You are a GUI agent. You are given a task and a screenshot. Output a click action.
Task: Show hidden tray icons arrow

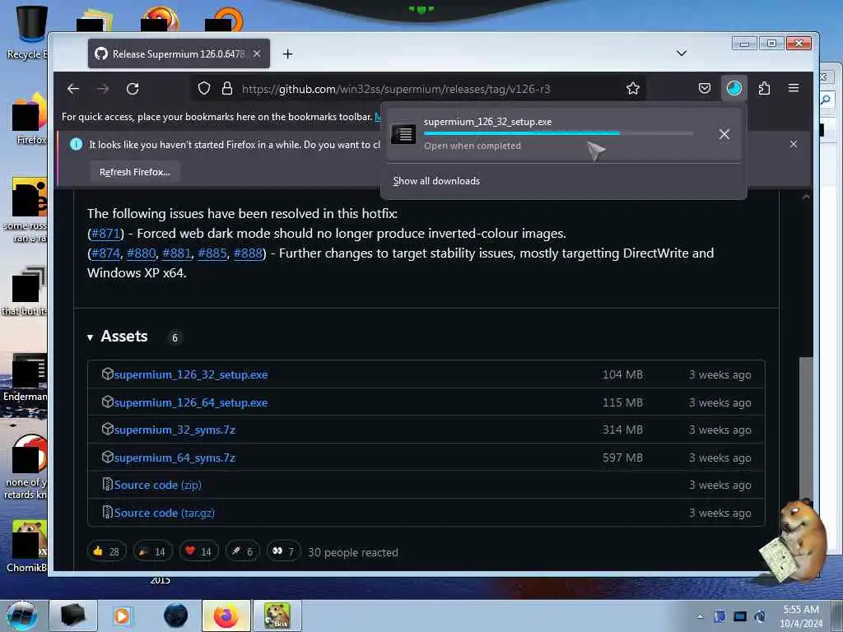point(700,616)
